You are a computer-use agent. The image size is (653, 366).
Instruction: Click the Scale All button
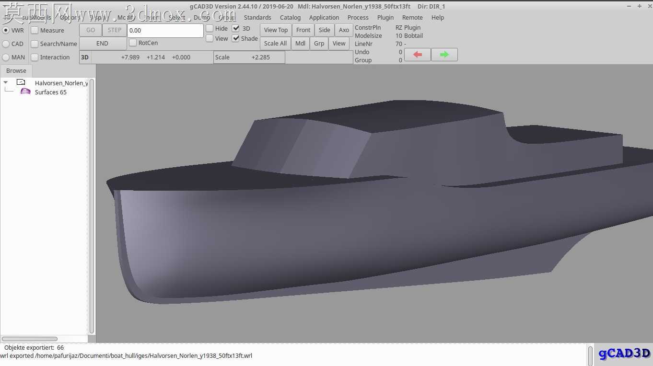[x=275, y=43]
